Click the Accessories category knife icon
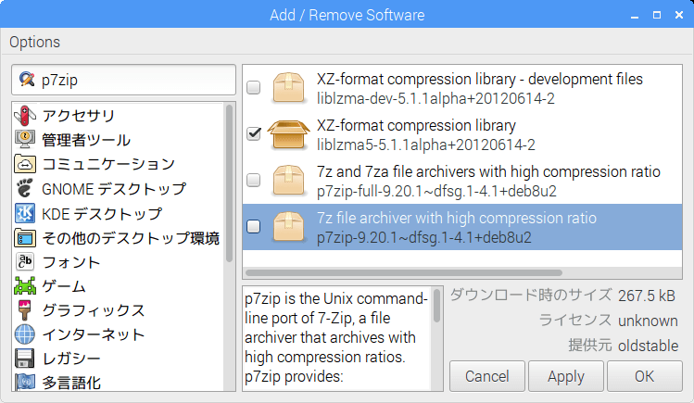 click(x=25, y=116)
